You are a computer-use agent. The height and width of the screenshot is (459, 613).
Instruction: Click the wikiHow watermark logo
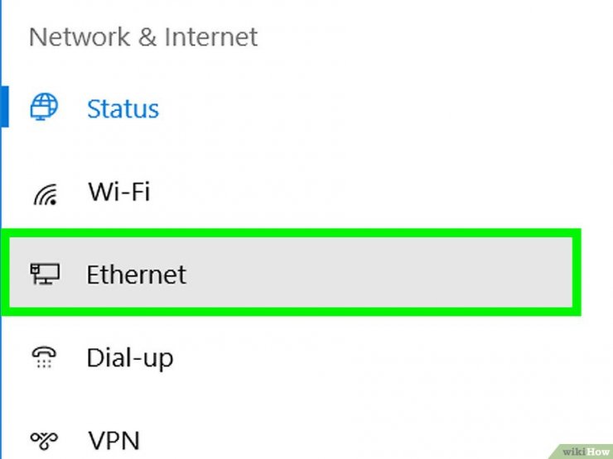click(x=585, y=452)
